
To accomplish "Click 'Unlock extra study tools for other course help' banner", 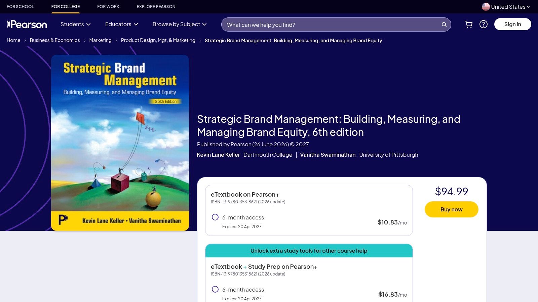I will click(309, 251).
